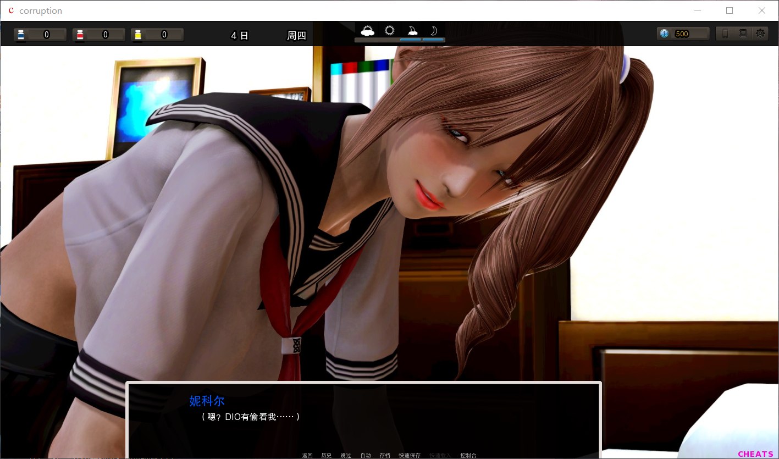This screenshot has height=459, width=779.
Task: Open the 存档 save menu
Action: 385,455
